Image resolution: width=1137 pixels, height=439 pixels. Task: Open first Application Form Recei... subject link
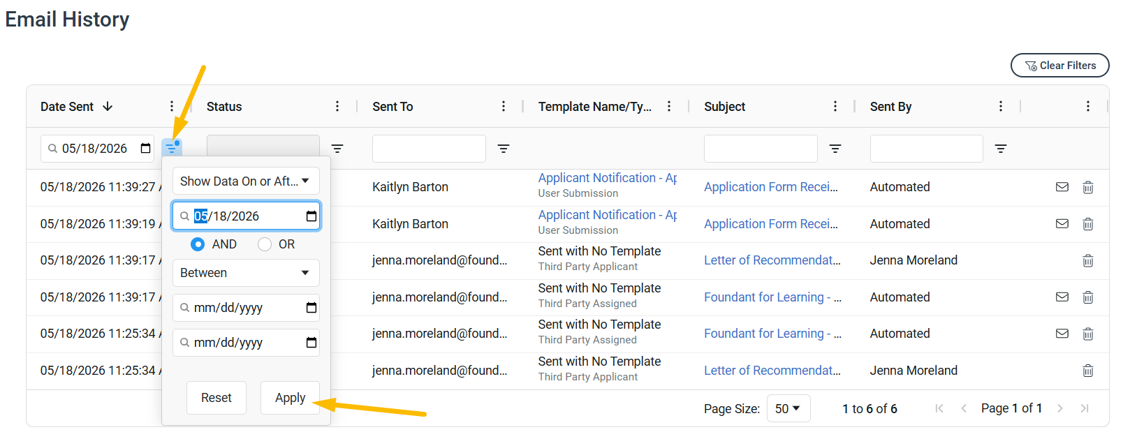tap(771, 187)
